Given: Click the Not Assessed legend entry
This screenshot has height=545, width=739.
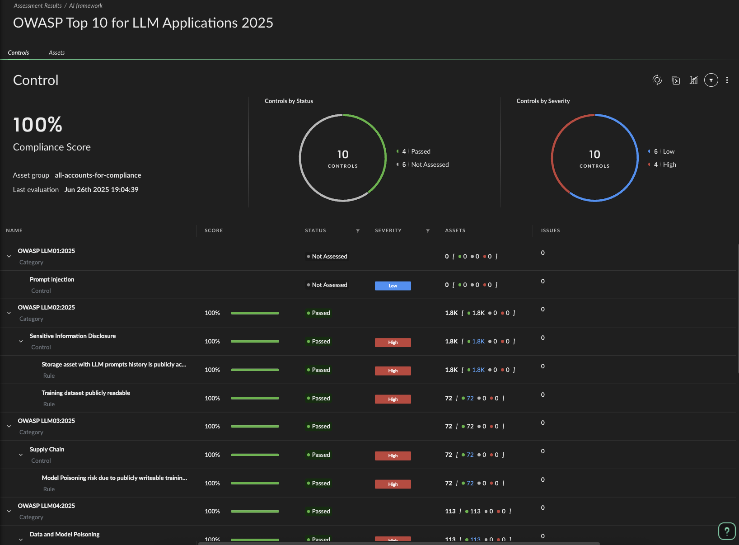Looking at the screenshot, I should [423, 164].
